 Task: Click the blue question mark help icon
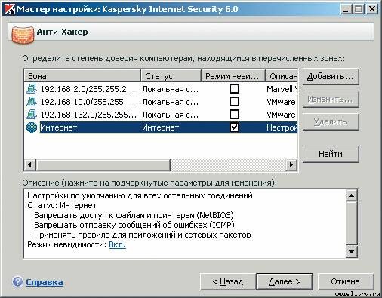[x=17, y=281]
